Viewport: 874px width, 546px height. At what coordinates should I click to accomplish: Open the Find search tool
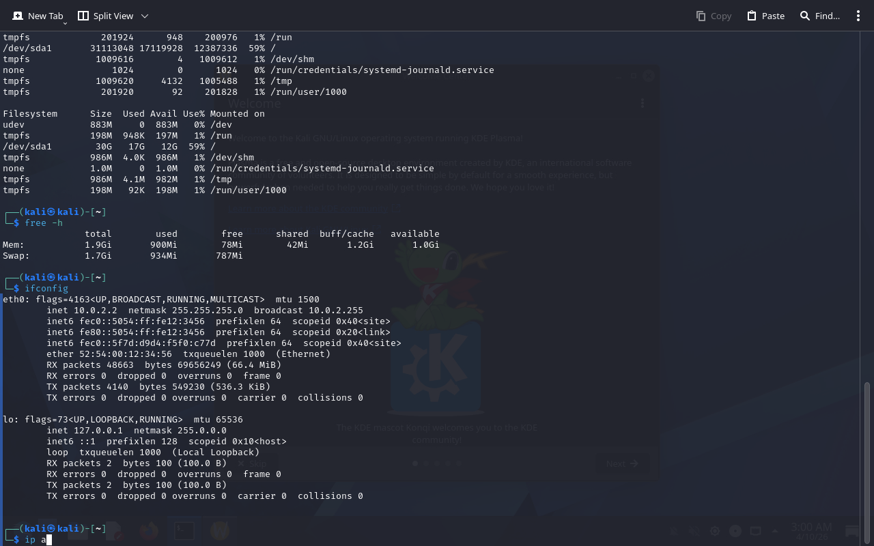819,16
